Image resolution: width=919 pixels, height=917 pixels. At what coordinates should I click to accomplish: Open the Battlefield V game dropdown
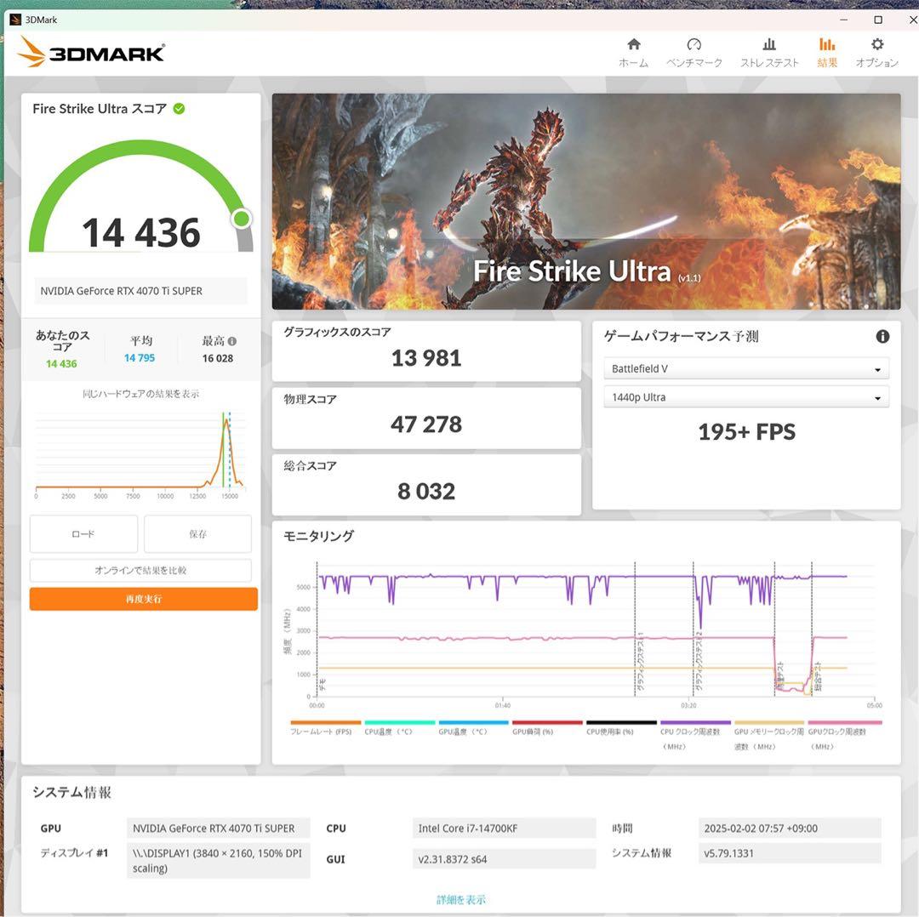pyautogui.click(x=746, y=368)
